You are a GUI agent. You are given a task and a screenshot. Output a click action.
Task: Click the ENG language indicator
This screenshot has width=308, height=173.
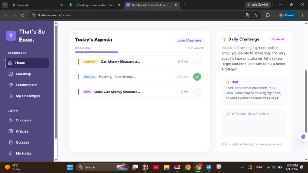point(259,167)
